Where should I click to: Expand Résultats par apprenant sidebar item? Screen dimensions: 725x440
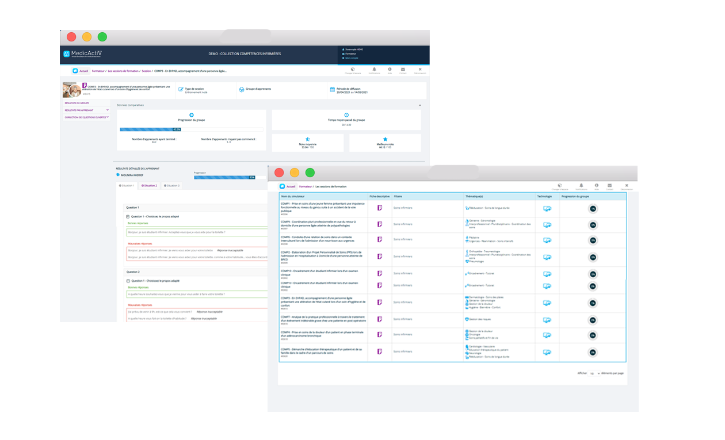tap(87, 110)
